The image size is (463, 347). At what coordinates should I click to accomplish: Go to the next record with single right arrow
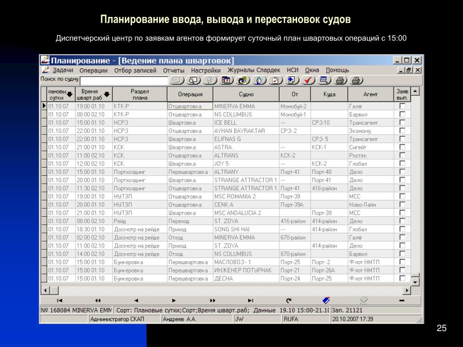tap(174, 300)
